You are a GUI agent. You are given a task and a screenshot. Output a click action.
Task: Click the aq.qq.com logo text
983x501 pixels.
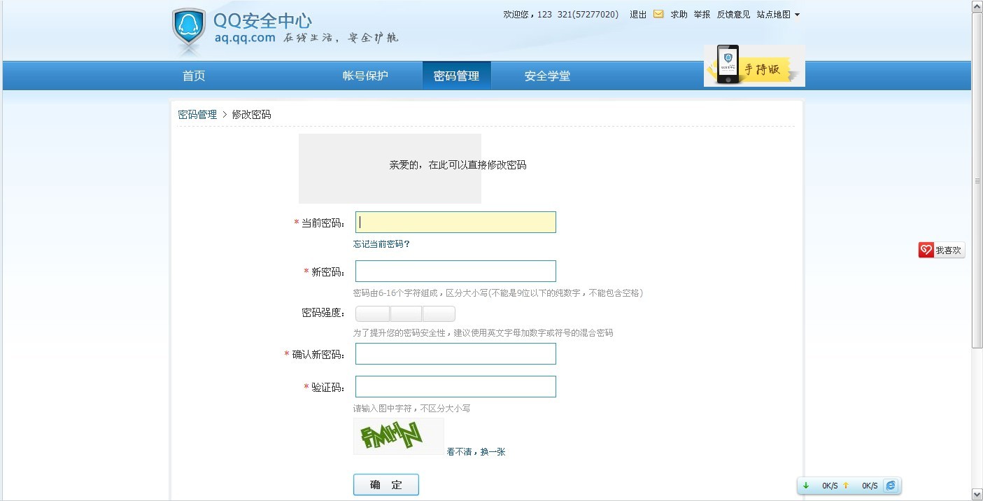pos(245,38)
